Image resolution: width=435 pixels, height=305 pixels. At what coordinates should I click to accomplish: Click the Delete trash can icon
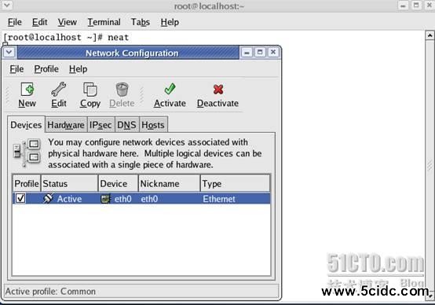click(x=122, y=90)
